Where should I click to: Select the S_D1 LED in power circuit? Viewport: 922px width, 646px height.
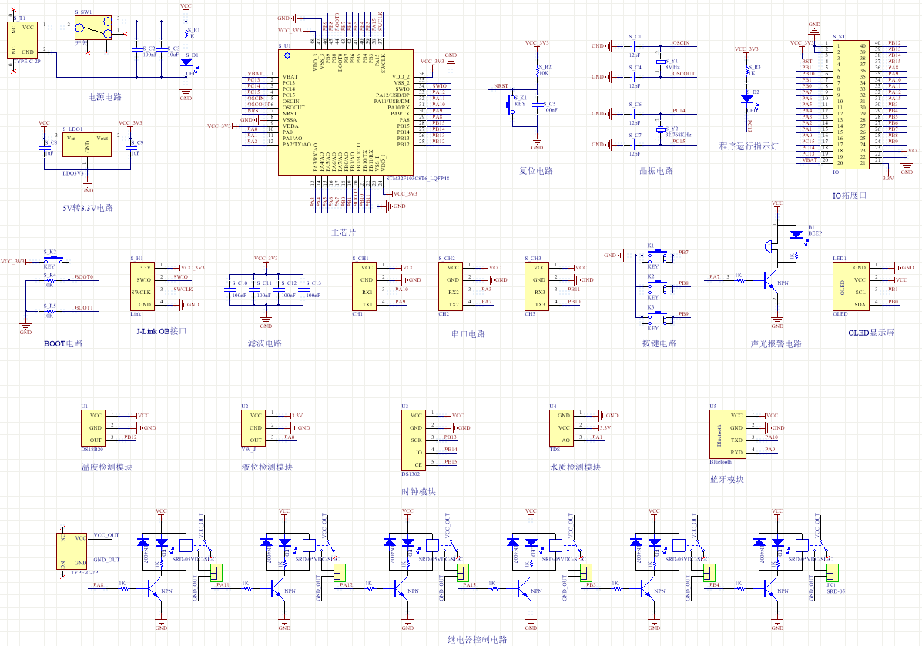click(x=187, y=62)
